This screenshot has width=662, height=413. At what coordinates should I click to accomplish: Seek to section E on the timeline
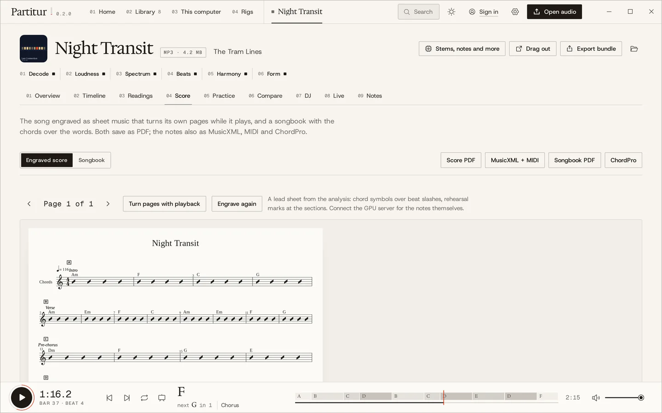[488, 396]
